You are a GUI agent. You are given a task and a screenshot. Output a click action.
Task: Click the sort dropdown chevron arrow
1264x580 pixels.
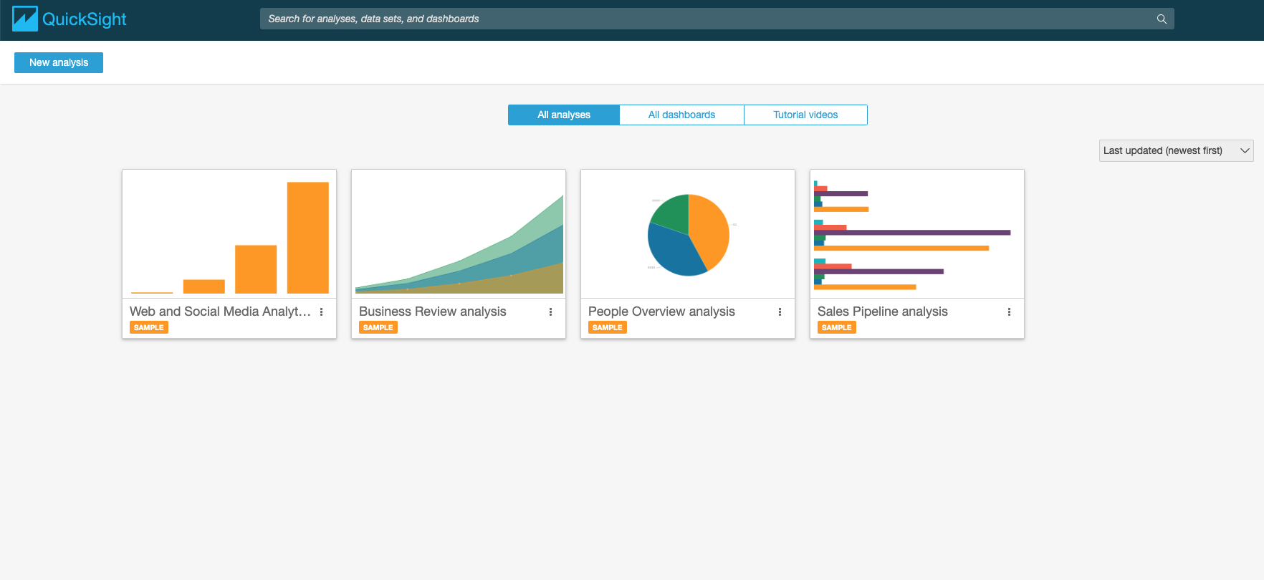click(1245, 150)
